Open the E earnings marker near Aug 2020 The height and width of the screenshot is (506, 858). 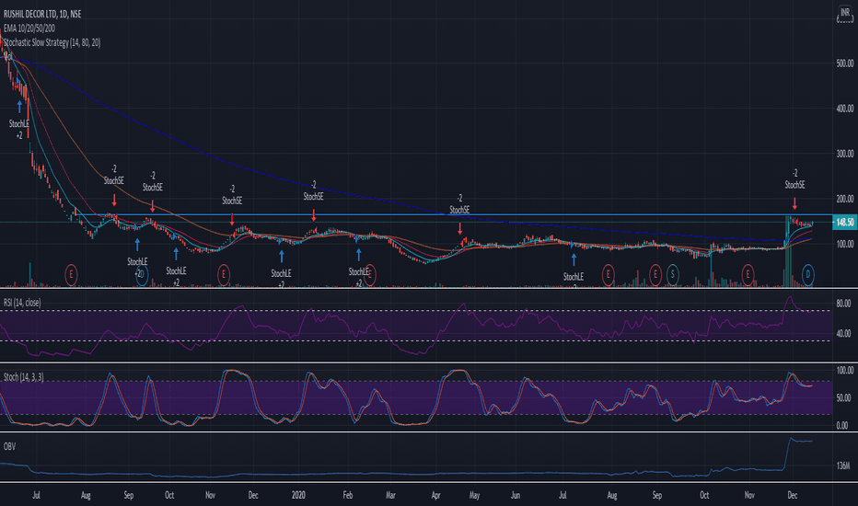coord(608,274)
